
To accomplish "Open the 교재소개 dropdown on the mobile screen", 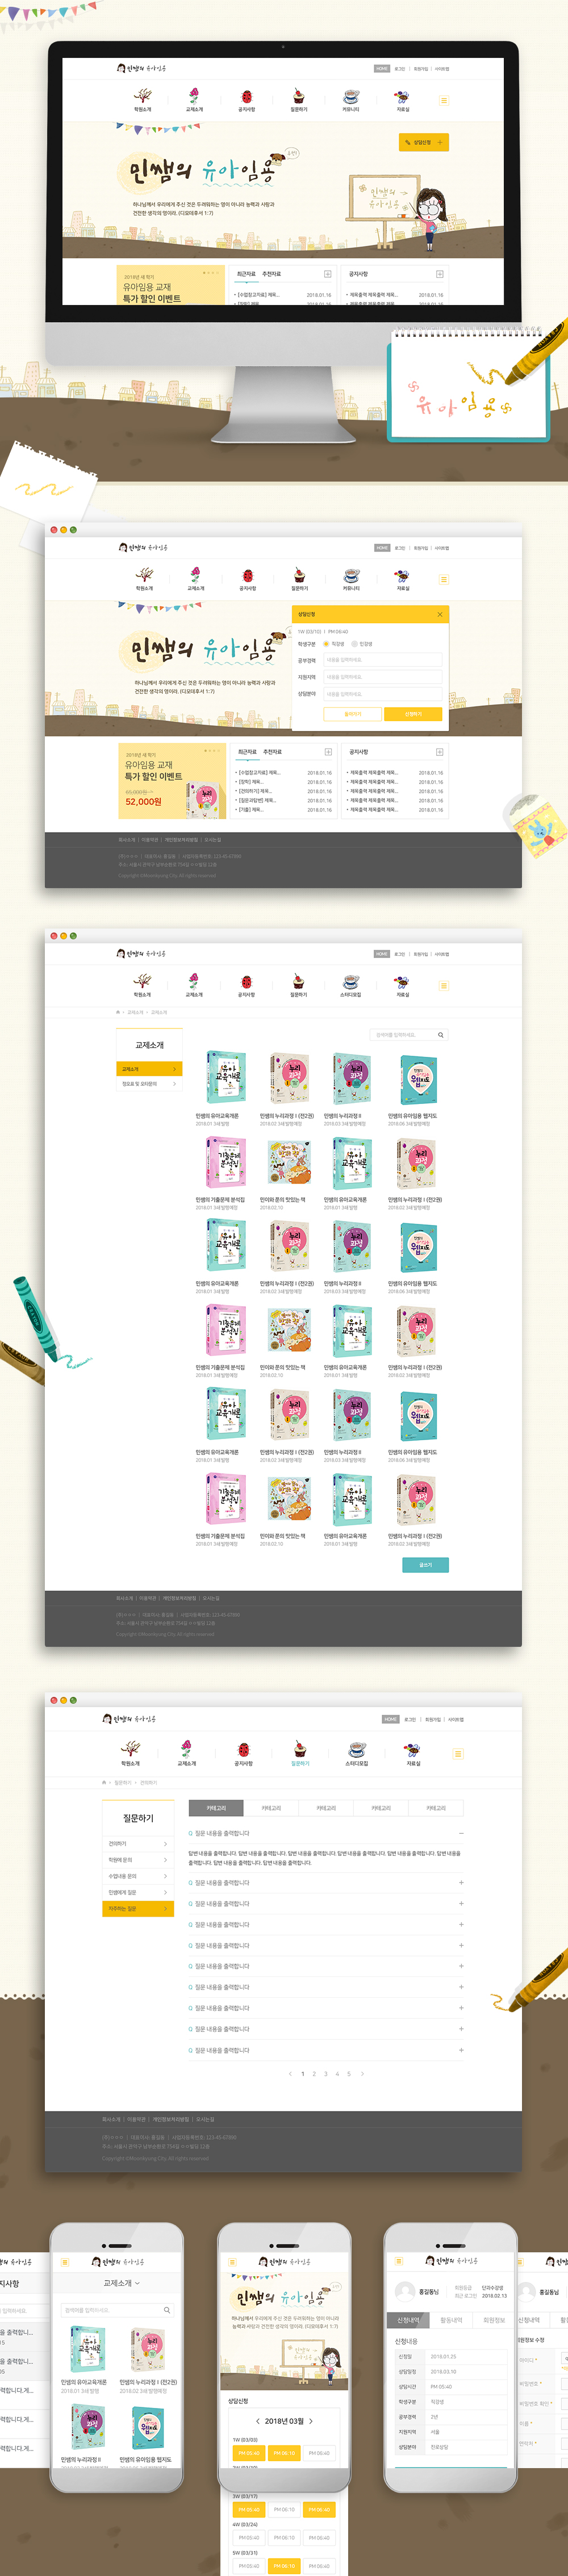I will (122, 2283).
